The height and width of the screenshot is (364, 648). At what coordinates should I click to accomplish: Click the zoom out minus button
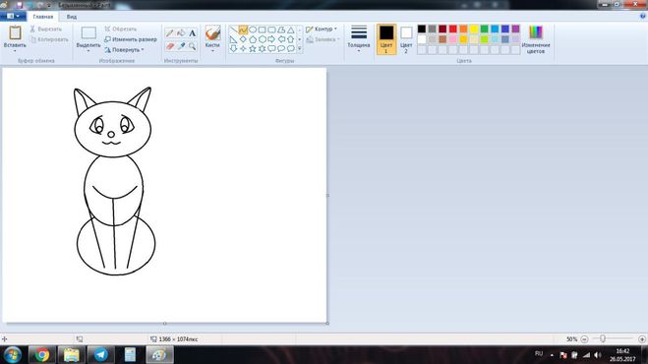click(x=584, y=339)
